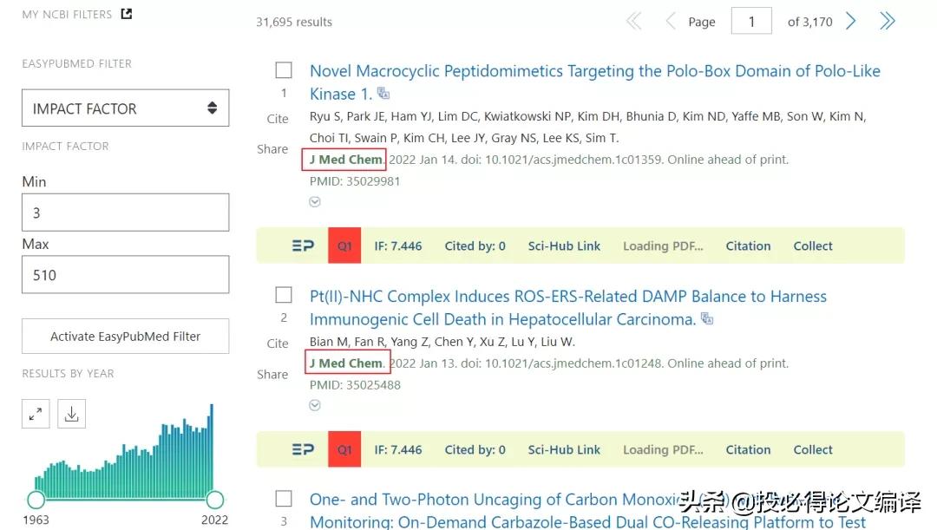Image resolution: width=937 pixels, height=530 pixels.
Task: Open the IMPACT FACTOR filter dropdown
Action: point(125,108)
